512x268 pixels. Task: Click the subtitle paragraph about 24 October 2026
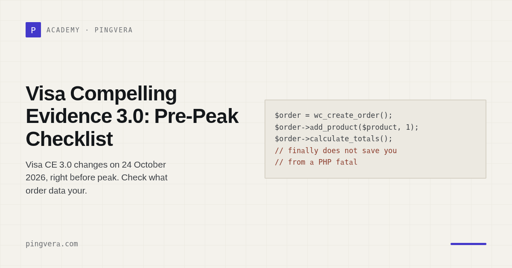click(97, 177)
